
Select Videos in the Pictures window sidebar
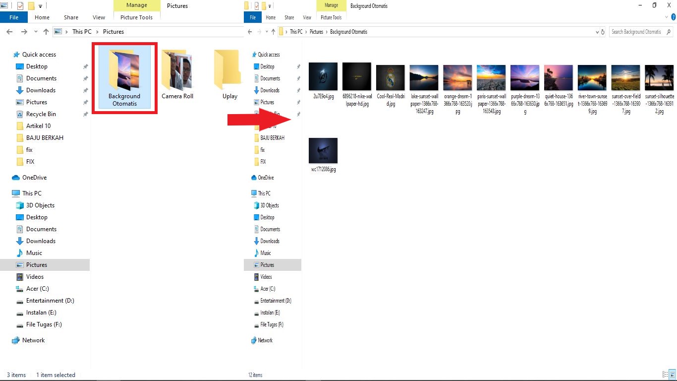pos(35,277)
